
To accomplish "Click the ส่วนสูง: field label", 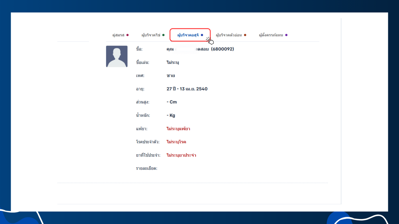I will click(x=142, y=102).
